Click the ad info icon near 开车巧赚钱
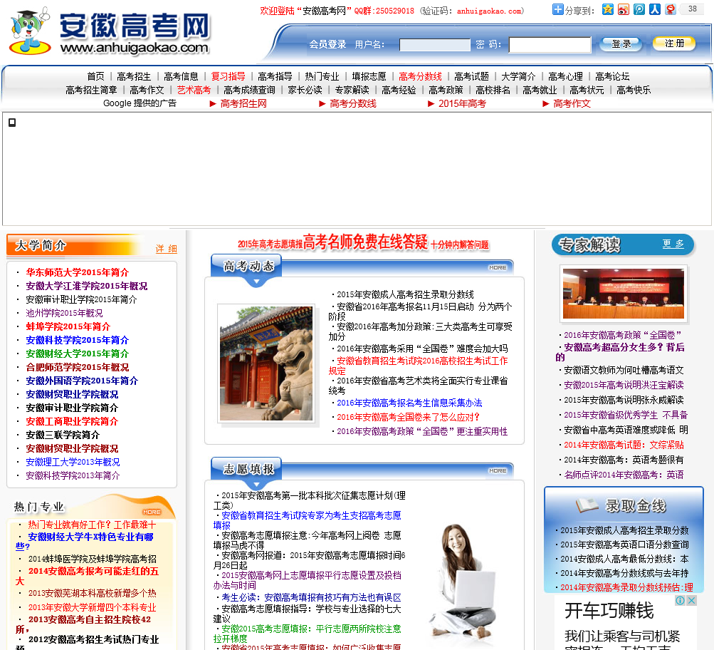This screenshot has width=714, height=650. pyautogui.click(x=680, y=600)
